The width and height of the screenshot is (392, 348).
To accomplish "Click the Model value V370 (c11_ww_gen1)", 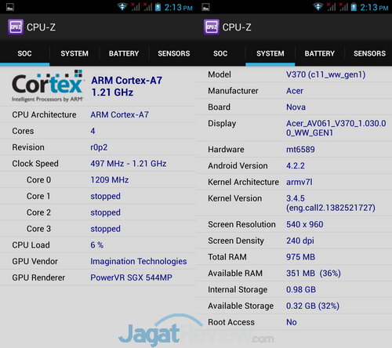I will (x=326, y=74).
